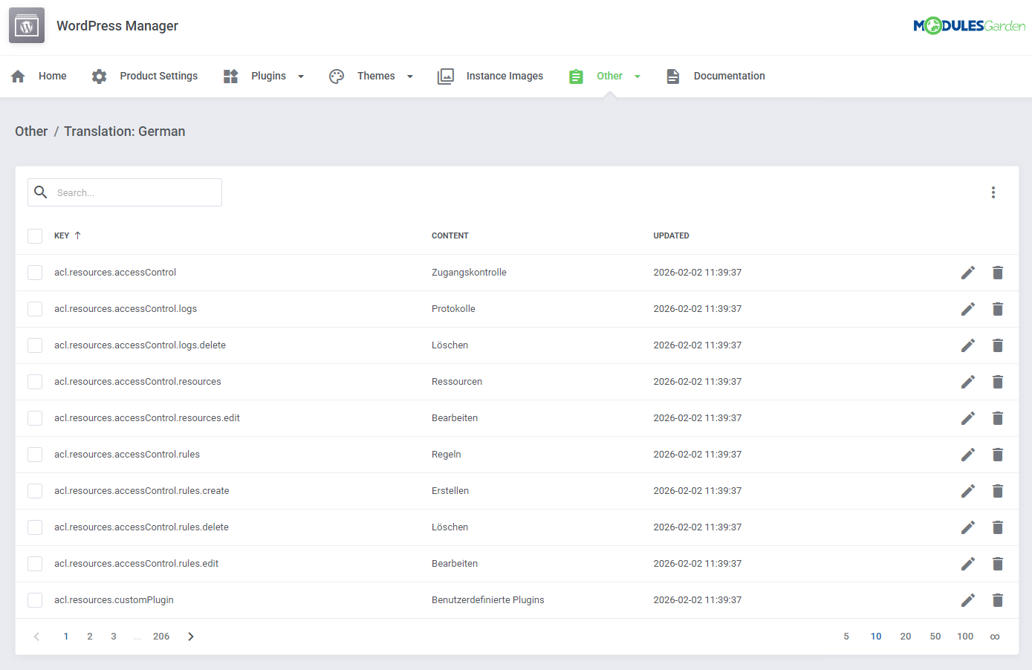Check the select-all checkbox in the header
The width and height of the screenshot is (1032, 670).
35,235
